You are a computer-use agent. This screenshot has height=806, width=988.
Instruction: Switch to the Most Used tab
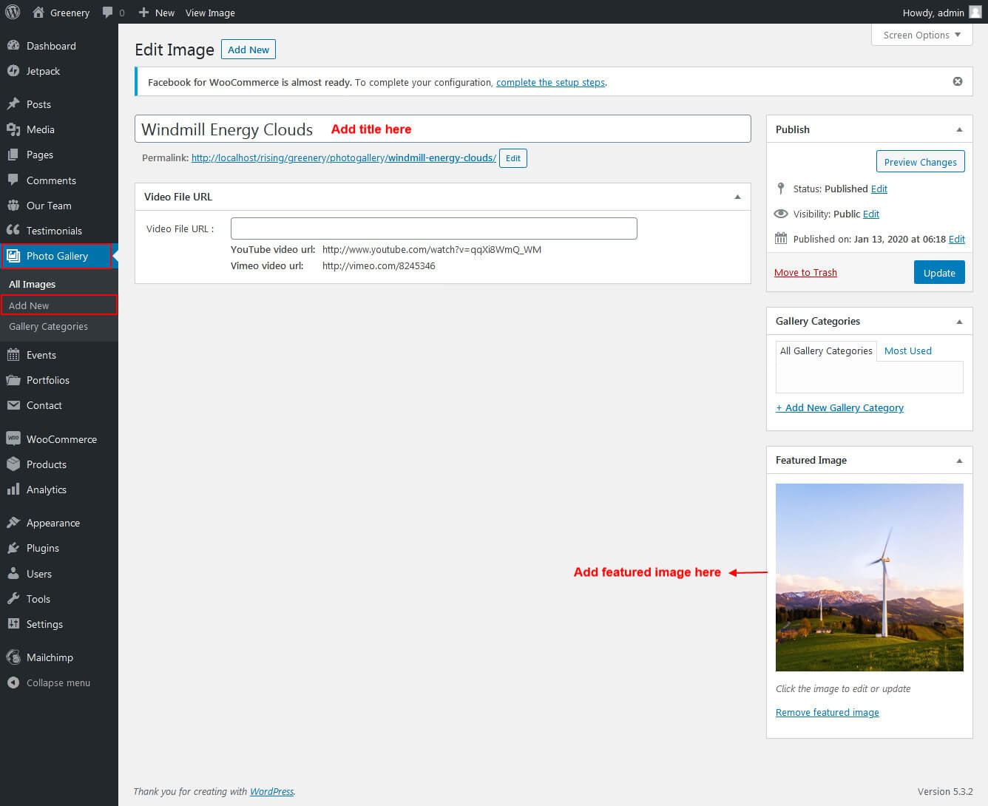pos(907,350)
